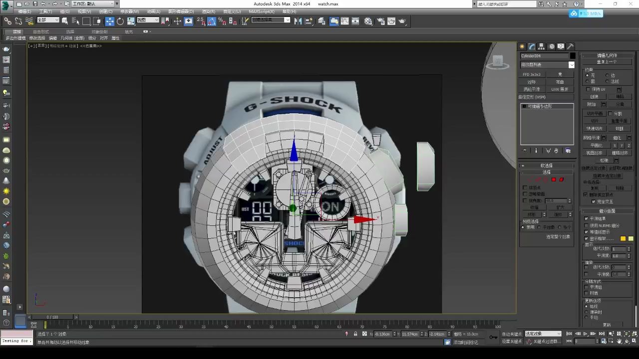Open the selection filter dropdown labeled 全部
639x359 pixels.
tap(48, 20)
